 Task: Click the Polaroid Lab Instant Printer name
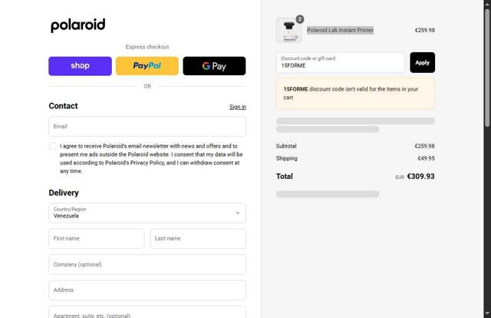click(340, 30)
